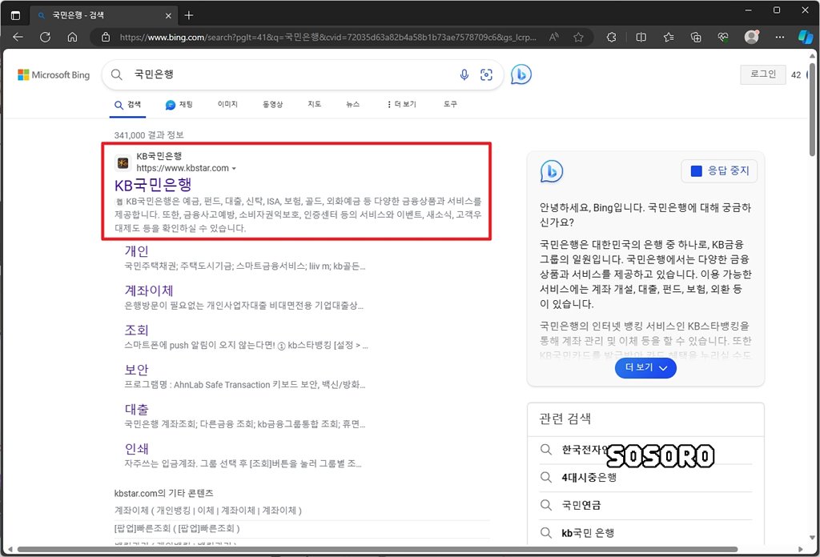Select related search 국민연금
The height and width of the screenshot is (557, 820).
[x=581, y=505]
